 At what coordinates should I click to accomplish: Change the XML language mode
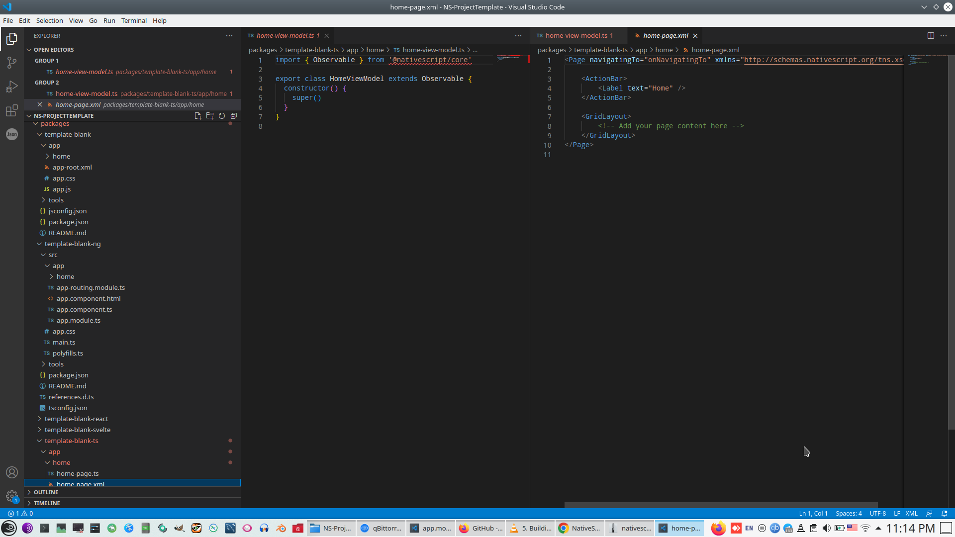point(912,514)
